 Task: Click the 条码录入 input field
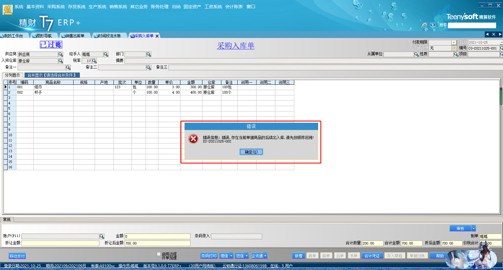[236, 236]
